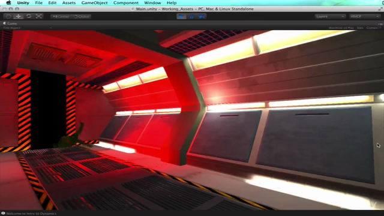This screenshot has height=216, width=384.
Task: Open the Apple menu
Action: pos(9,3)
